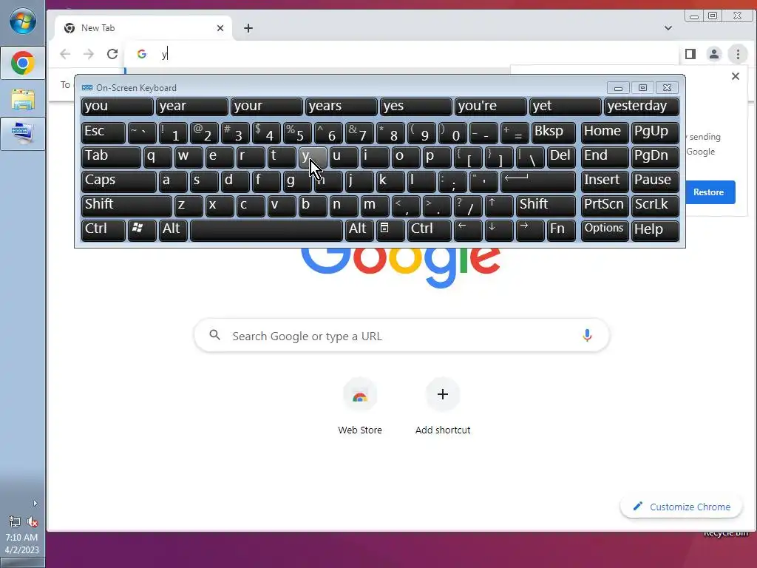Viewport: 757px width, 568px height.
Task: Tap the Enter arrow key
Action: (538, 181)
